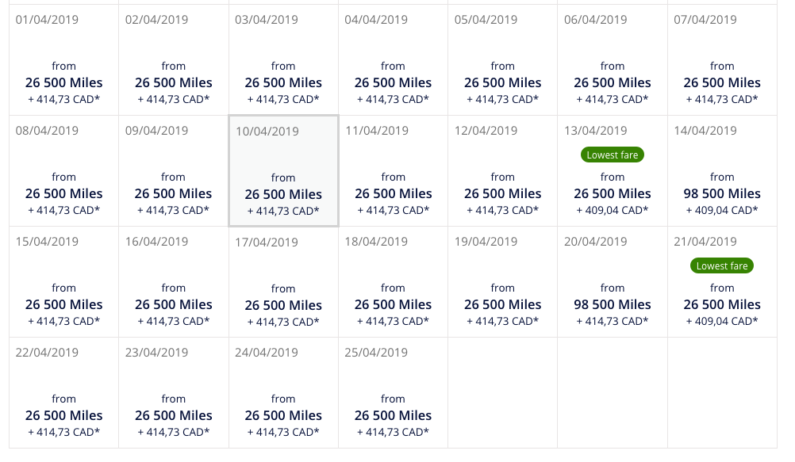Select the 23/04/2019 fare cell
This screenshot has width=795, height=462.
pos(174,392)
